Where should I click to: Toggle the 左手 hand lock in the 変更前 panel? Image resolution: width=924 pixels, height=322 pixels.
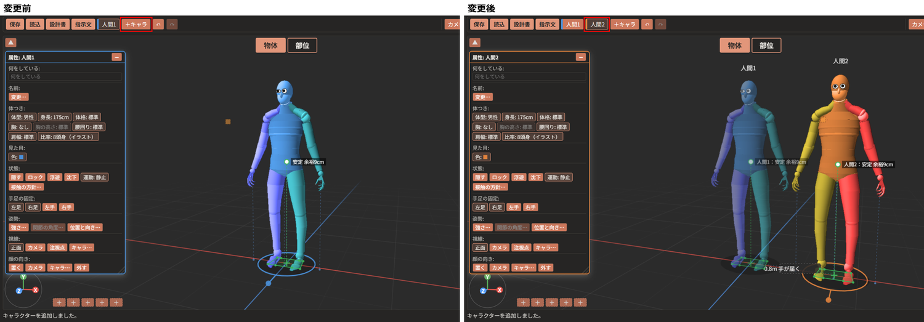(x=49, y=207)
